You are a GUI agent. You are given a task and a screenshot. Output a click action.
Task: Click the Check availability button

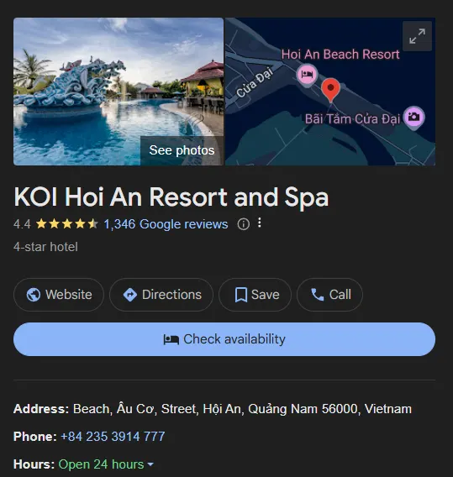tap(224, 339)
